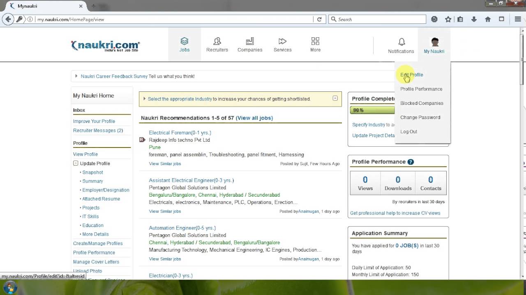
Task: Click the browser Search input field
Action: [x=377, y=19]
